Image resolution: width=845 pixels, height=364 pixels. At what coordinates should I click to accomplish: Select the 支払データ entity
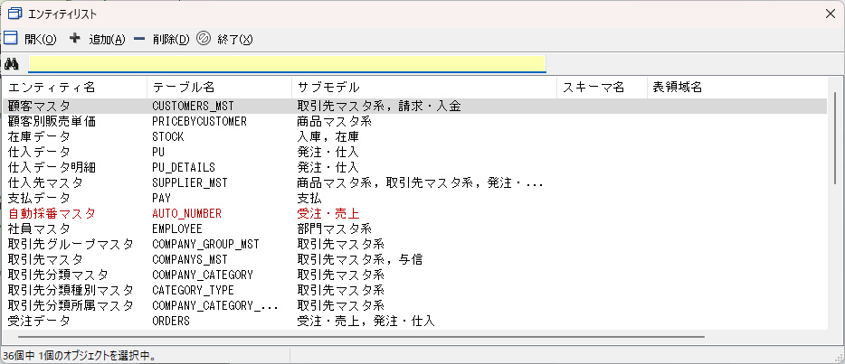click(39, 199)
